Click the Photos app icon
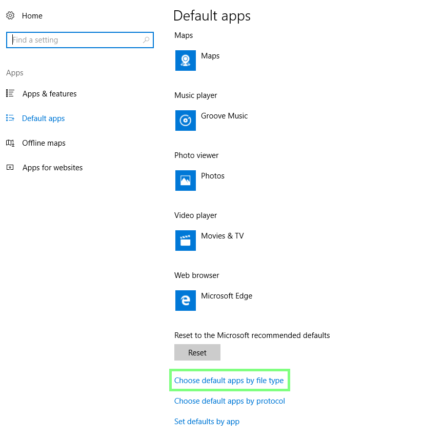Viewport: 423px width, 438px height. (186, 181)
